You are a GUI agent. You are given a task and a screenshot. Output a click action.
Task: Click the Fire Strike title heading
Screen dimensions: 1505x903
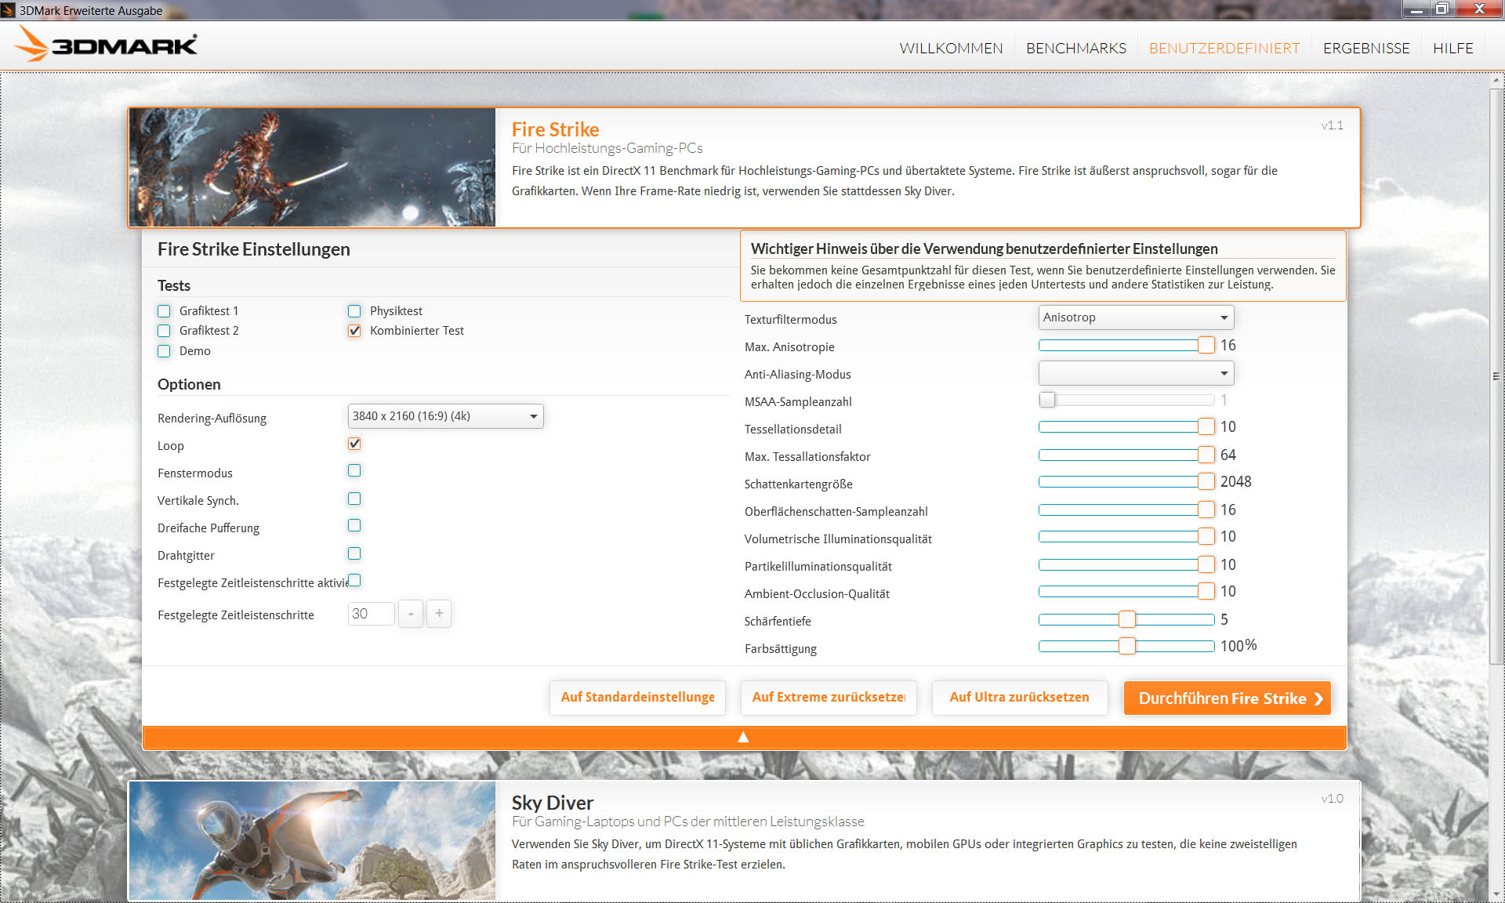555,129
